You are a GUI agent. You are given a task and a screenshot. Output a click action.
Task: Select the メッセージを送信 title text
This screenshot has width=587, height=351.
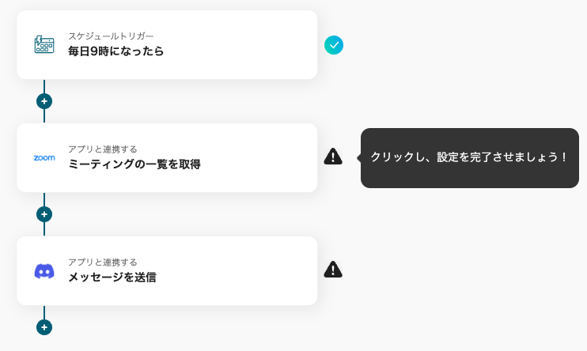(x=112, y=277)
